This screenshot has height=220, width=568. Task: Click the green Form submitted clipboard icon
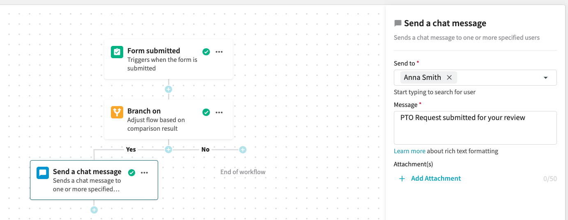pyautogui.click(x=117, y=52)
